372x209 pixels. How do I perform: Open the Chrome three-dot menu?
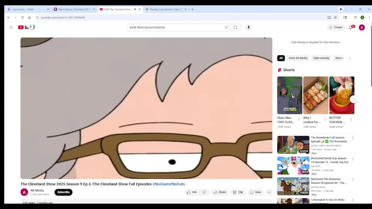369,17
